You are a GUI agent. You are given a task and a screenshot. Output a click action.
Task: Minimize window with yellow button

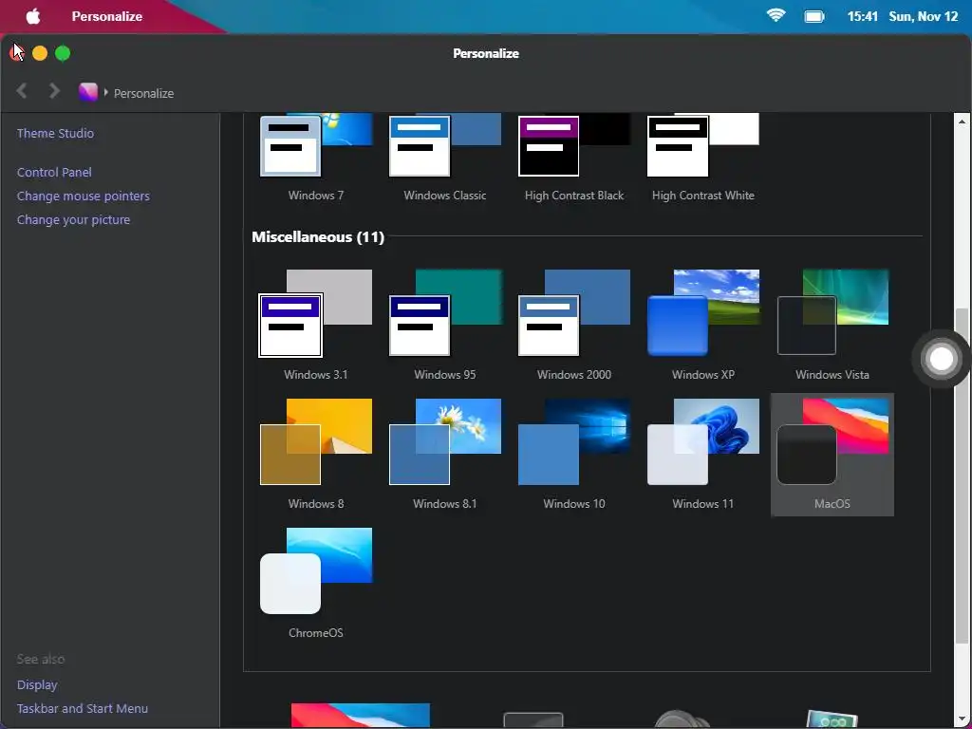[x=40, y=53]
